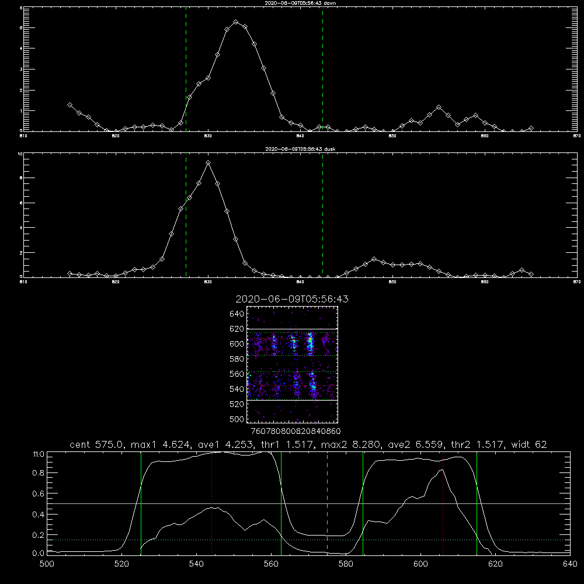
Task: Click the peak diamond marker of the dawn curve
Action: tap(236, 22)
